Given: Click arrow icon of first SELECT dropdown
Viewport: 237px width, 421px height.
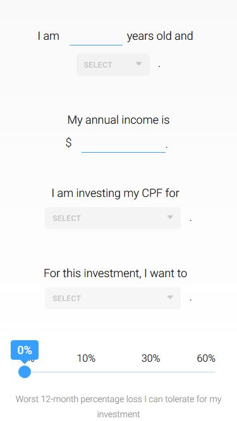Looking at the screenshot, I should tap(138, 64).
